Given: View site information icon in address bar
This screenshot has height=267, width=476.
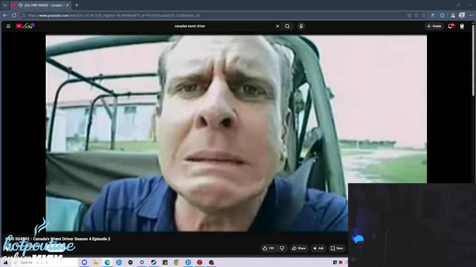Looking at the screenshot, I should tap(23, 15).
